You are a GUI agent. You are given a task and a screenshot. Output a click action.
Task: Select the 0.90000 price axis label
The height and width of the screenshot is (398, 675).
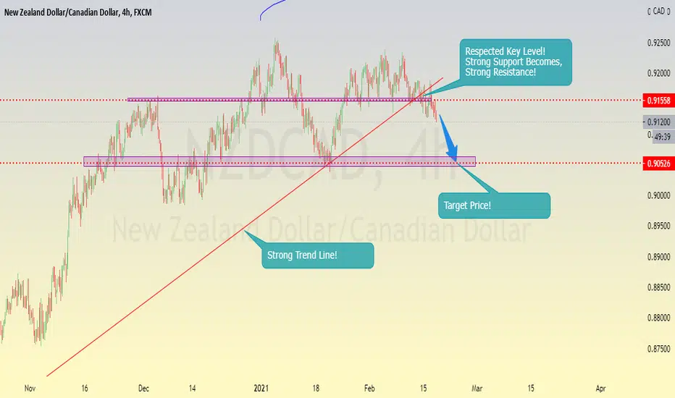(x=658, y=196)
